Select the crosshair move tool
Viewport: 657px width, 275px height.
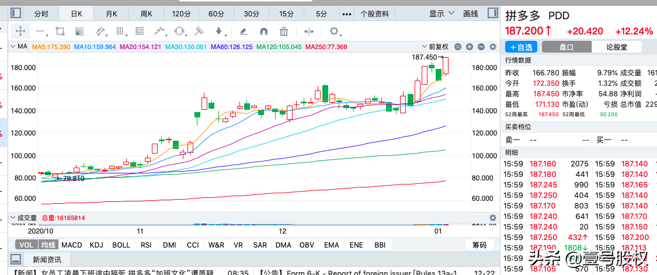20,31
